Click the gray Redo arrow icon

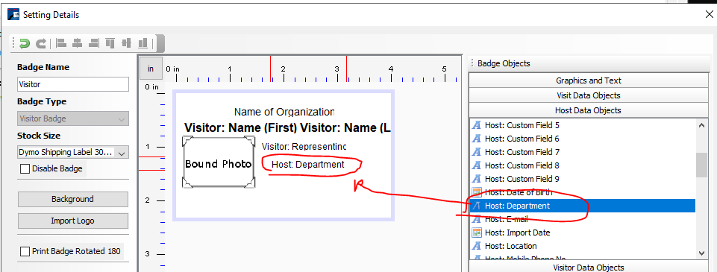click(x=41, y=43)
